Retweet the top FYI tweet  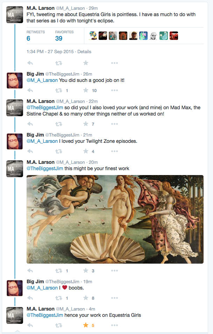click(58, 63)
